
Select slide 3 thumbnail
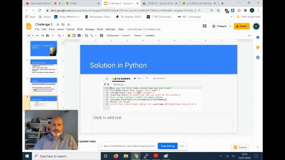pyautogui.click(x=44, y=85)
